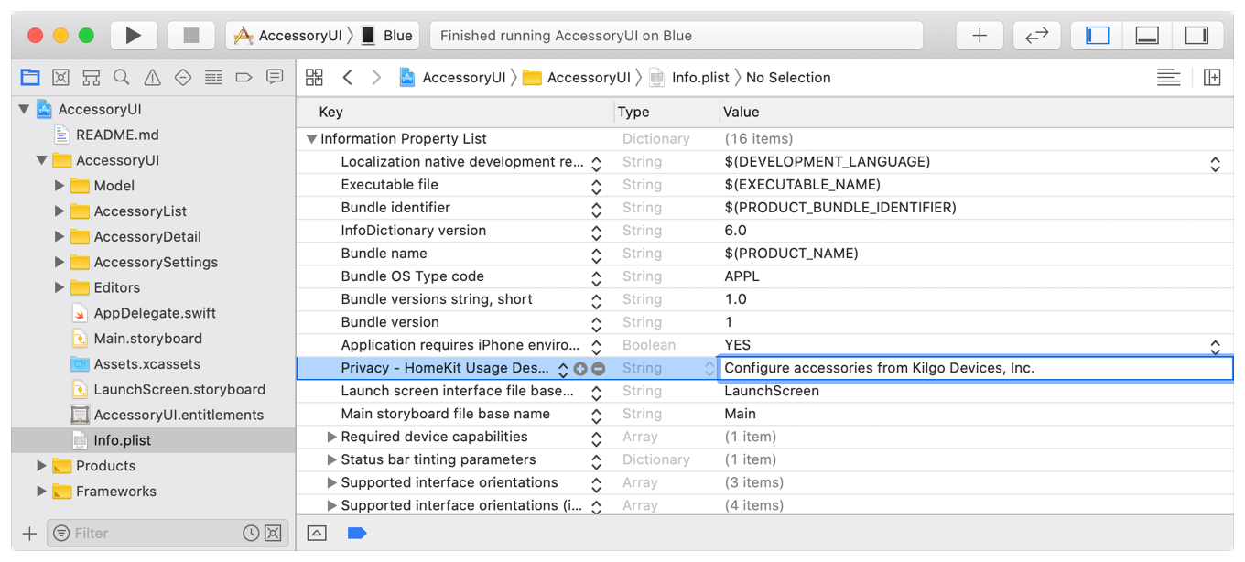Toggle breakpoints with blue tag icon
This screenshot has width=1245, height=562.
click(357, 533)
